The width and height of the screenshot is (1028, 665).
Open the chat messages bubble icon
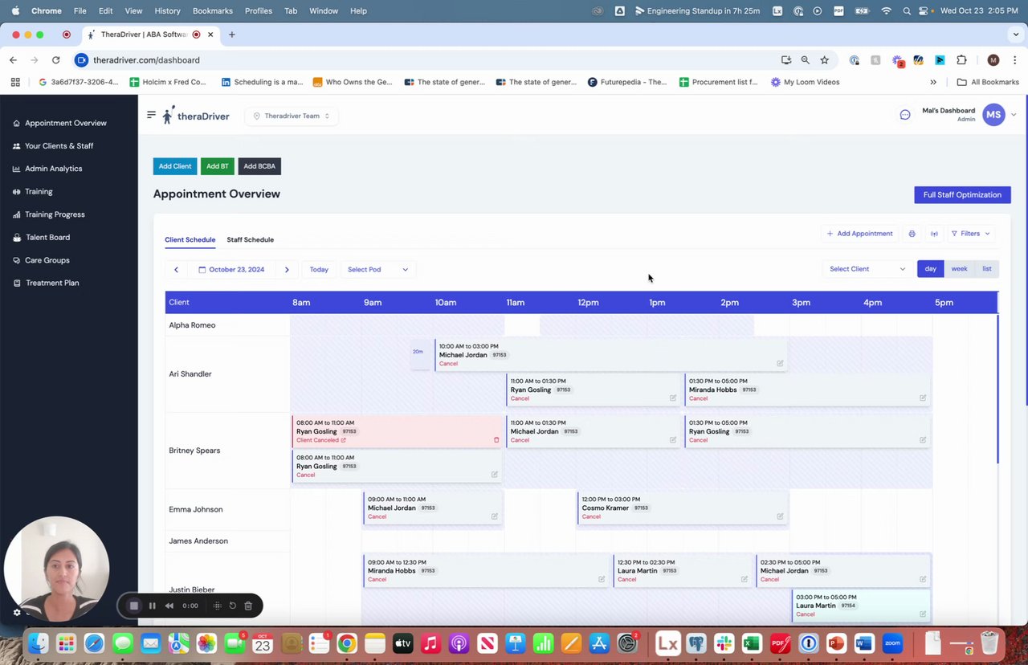pyautogui.click(x=905, y=115)
